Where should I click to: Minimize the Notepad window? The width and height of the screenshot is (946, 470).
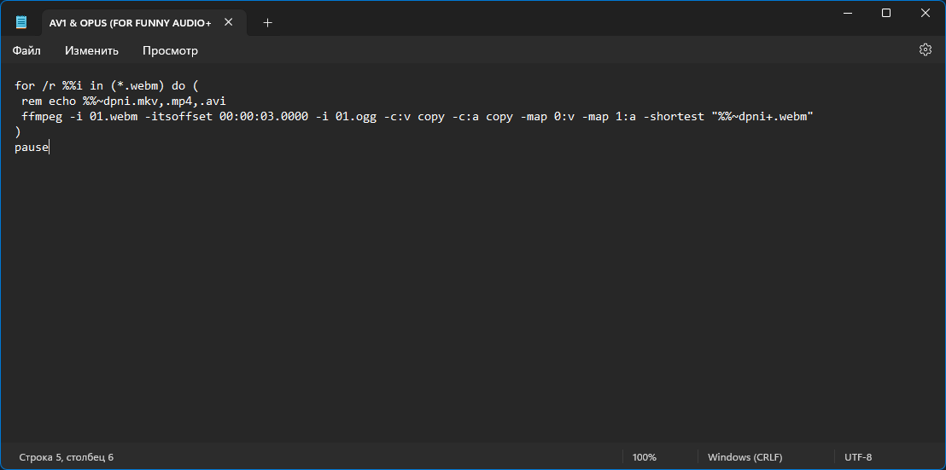tap(846, 13)
